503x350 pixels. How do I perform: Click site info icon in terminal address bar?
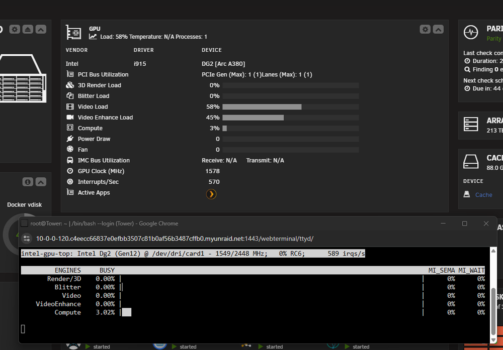pyautogui.click(x=27, y=239)
